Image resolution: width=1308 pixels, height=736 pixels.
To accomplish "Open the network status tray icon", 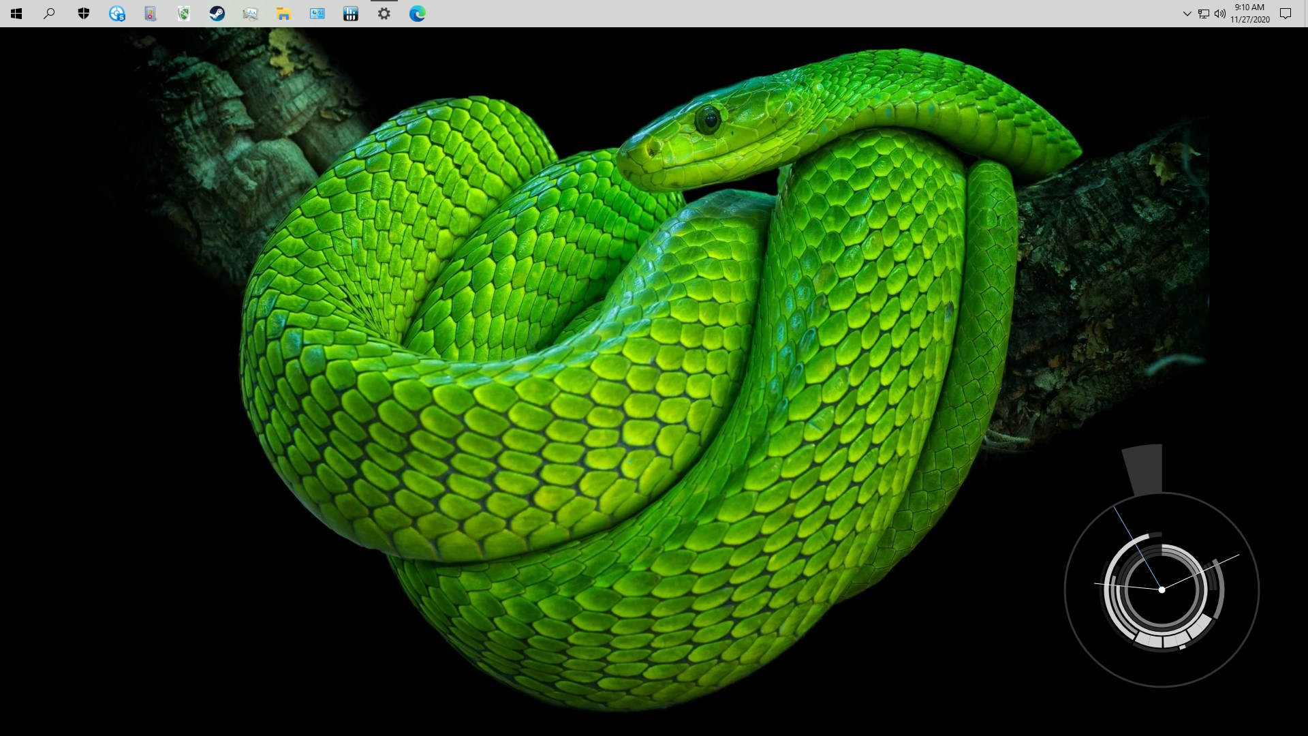I will point(1204,14).
